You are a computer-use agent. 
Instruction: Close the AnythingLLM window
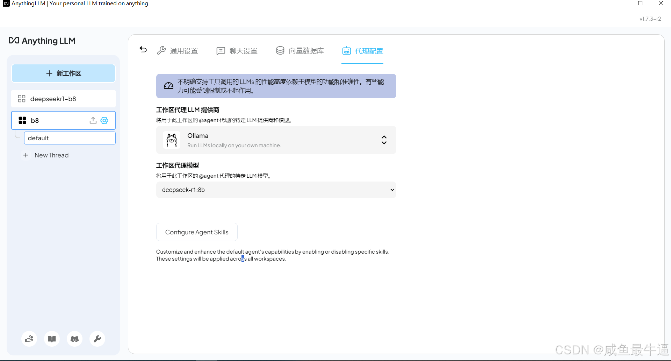661,3
